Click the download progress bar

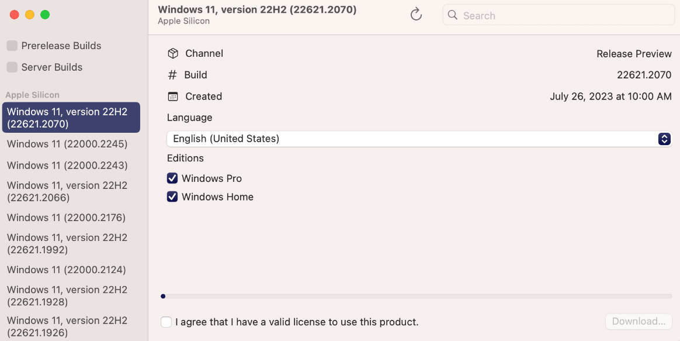(416, 297)
